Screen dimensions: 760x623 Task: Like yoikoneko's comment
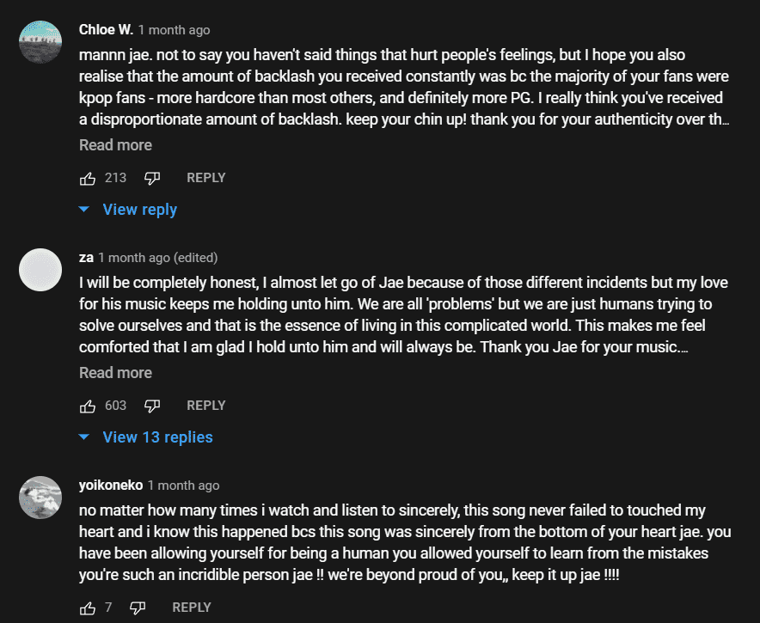pyautogui.click(x=88, y=608)
